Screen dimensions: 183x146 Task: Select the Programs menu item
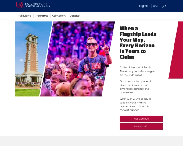tap(41, 16)
